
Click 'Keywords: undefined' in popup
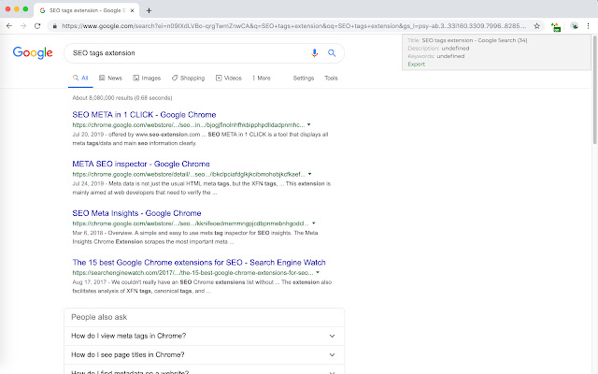[x=436, y=56]
